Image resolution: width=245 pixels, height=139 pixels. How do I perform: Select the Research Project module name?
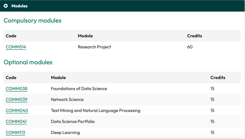point(94,47)
